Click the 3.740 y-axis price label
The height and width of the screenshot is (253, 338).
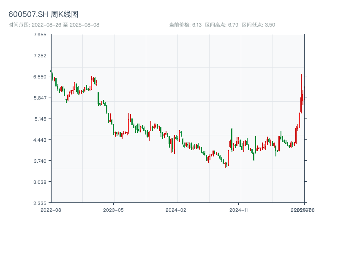[42, 161]
